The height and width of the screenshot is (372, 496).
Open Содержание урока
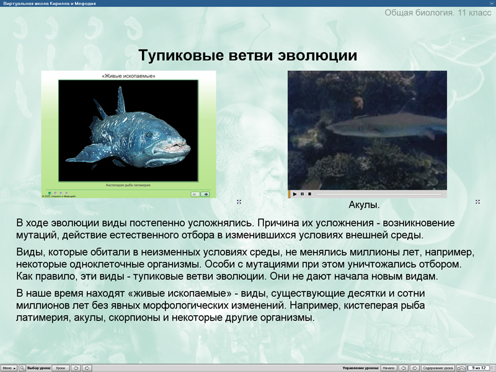point(438,367)
